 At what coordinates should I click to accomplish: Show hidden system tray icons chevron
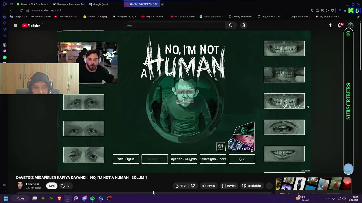coord(327,198)
